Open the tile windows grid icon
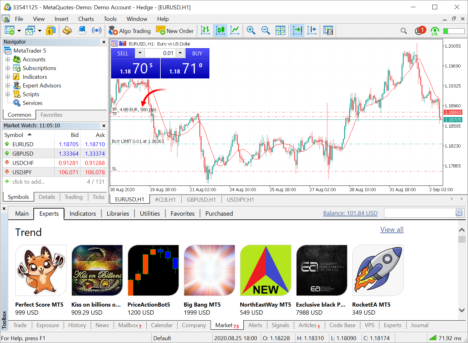Image resolution: width=468 pixels, height=343 pixels. click(280, 31)
